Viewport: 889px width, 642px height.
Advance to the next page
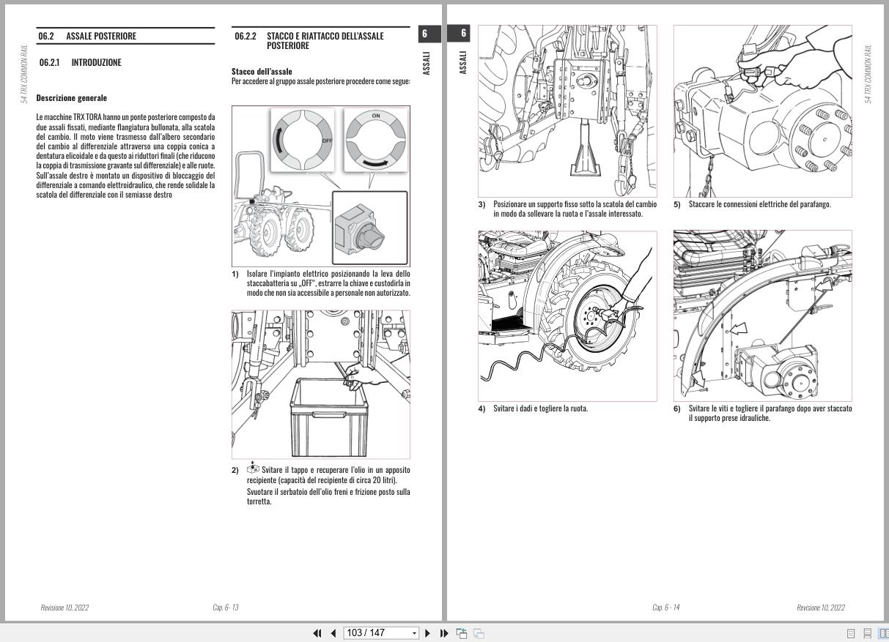click(428, 632)
